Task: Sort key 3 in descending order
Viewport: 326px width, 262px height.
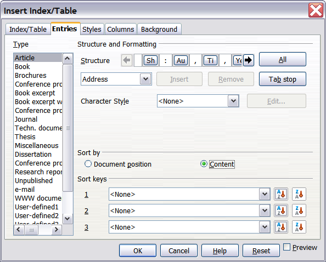Action: click(299, 227)
